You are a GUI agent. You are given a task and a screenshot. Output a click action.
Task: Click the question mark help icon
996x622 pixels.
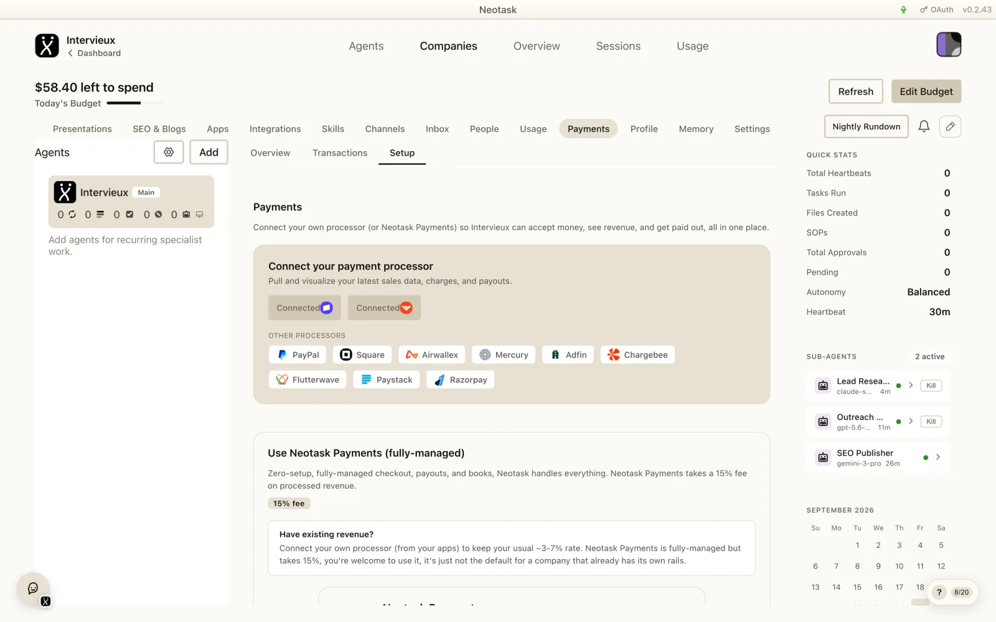coord(939,592)
